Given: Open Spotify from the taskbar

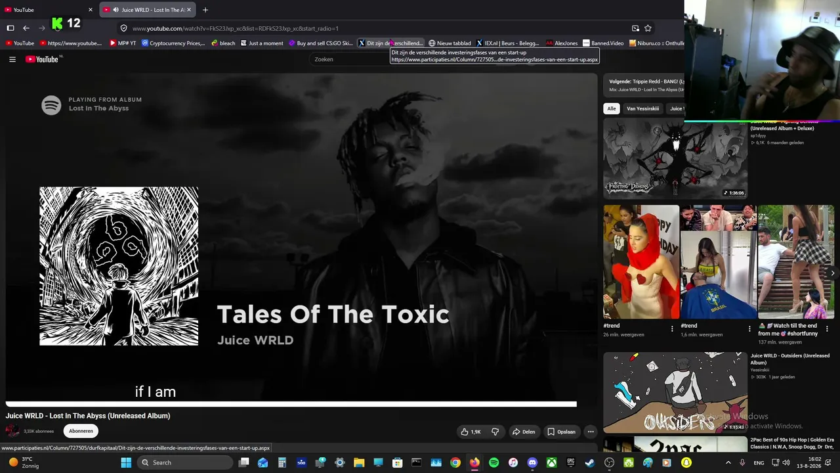Looking at the screenshot, I should [493, 462].
